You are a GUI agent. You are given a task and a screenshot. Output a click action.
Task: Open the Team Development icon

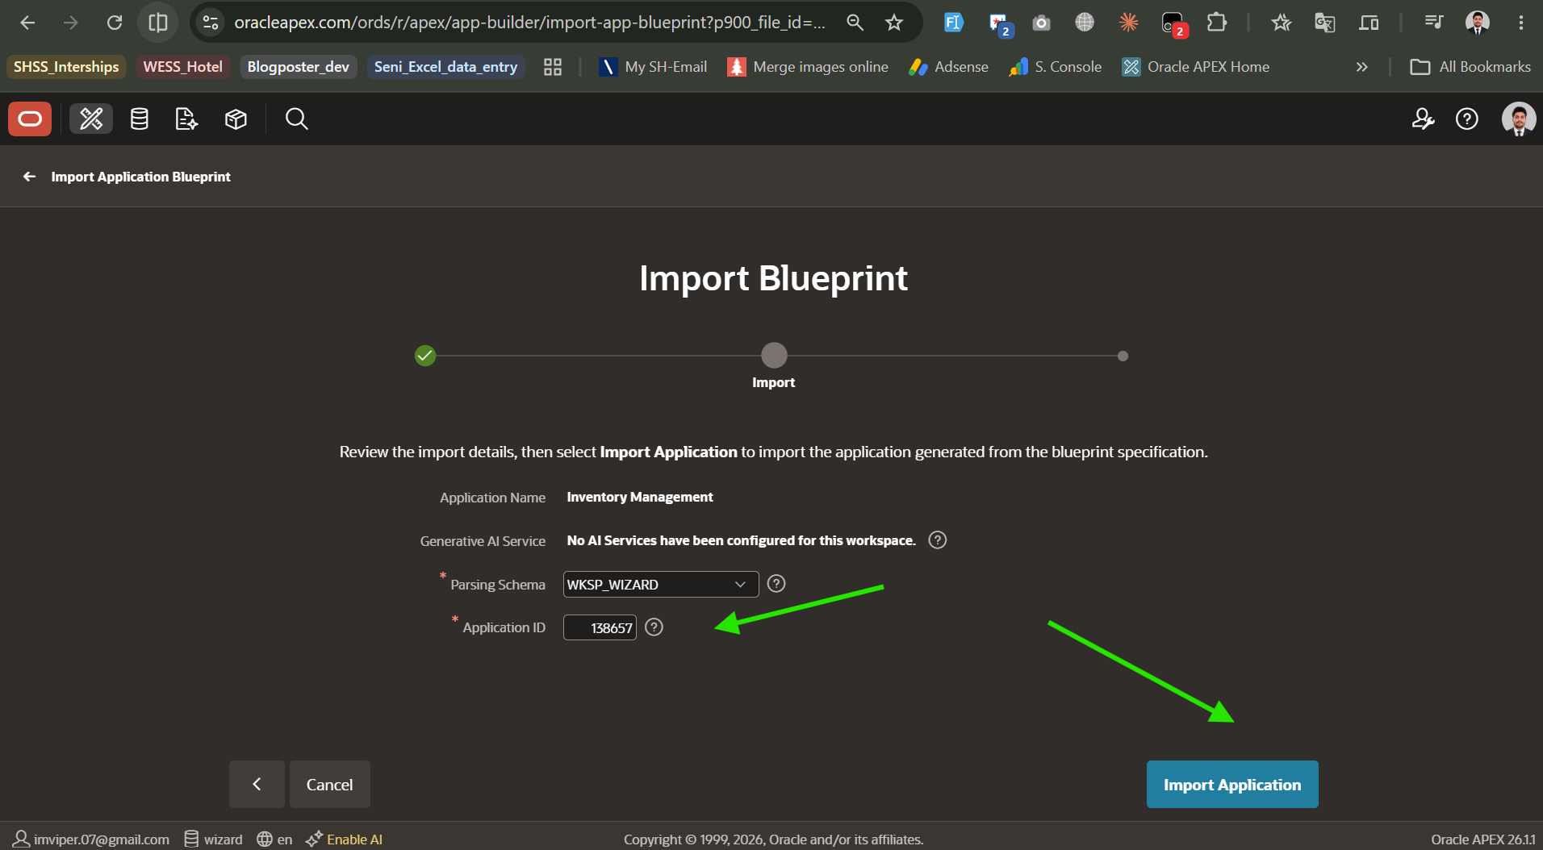pos(186,119)
